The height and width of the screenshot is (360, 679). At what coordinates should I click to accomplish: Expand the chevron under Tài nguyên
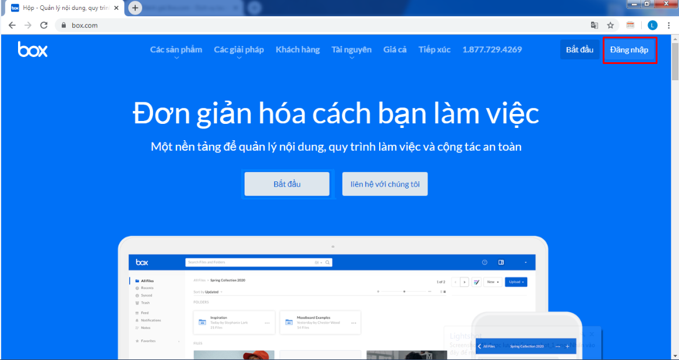click(x=352, y=58)
